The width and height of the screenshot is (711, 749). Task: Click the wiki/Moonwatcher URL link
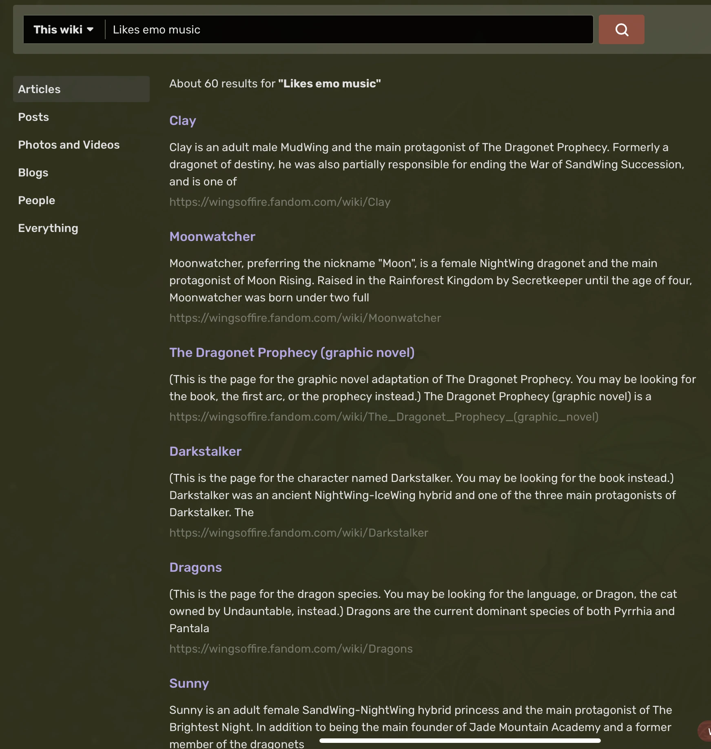(x=305, y=318)
